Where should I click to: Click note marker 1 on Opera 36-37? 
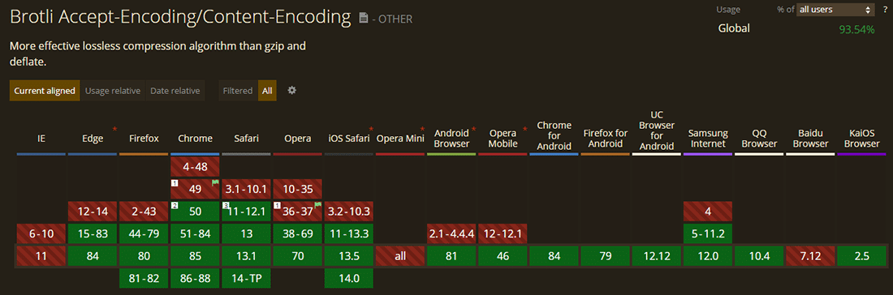click(x=278, y=205)
